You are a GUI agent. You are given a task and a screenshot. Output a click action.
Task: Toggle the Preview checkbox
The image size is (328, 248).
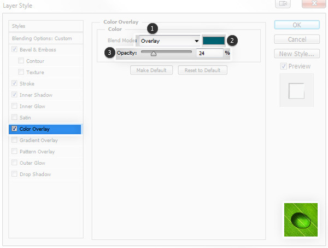pos(283,66)
